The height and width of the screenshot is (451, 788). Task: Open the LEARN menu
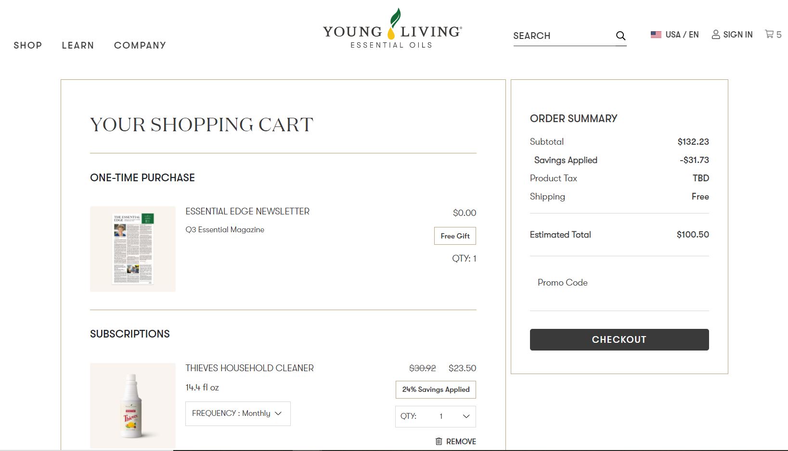coord(78,45)
